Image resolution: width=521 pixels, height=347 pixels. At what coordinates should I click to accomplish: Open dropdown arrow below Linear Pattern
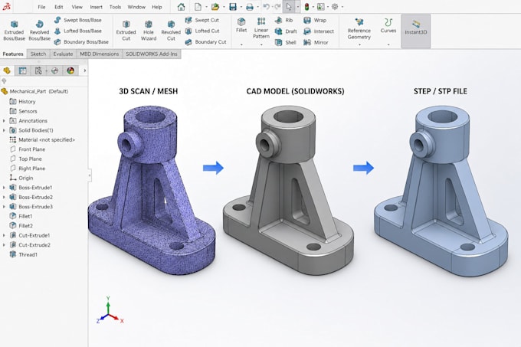tap(261, 44)
